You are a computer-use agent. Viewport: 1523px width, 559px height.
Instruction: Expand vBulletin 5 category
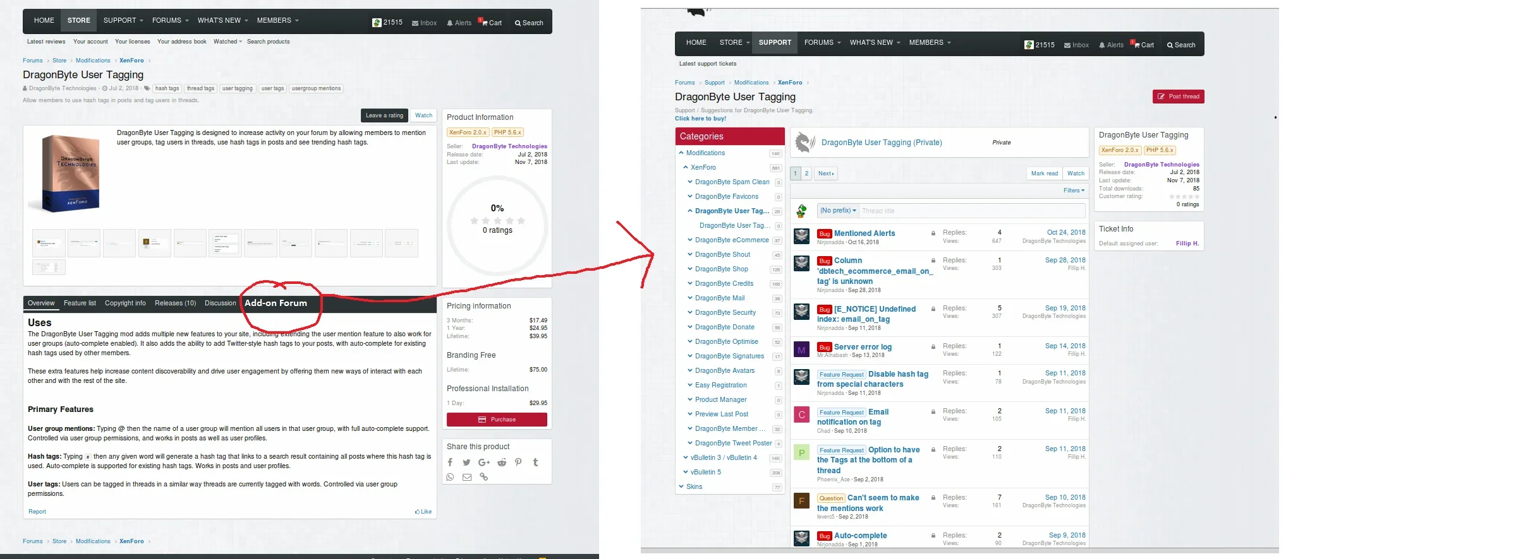(686, 472)
